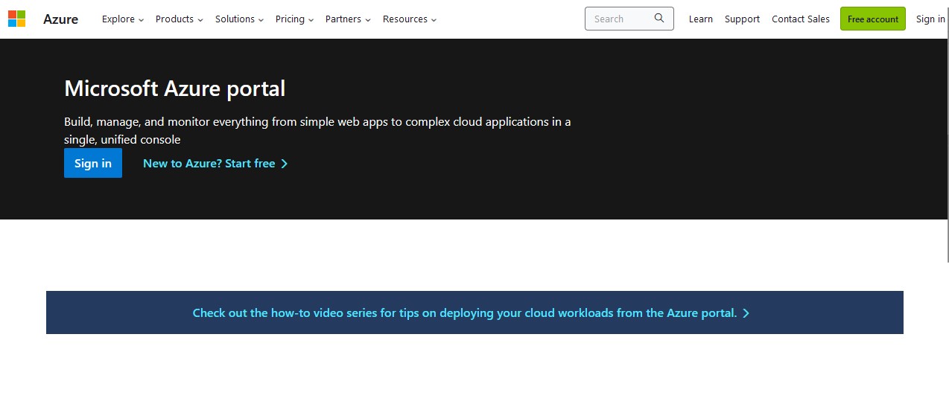The width and height of the screenshot is (949, 404).
Task: Click the blue Sign in button
Action: point(93,163)
